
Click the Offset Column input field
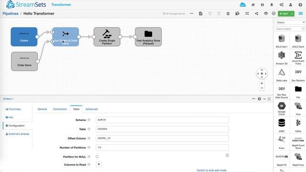pyautogui.click(x=162, y=138)
